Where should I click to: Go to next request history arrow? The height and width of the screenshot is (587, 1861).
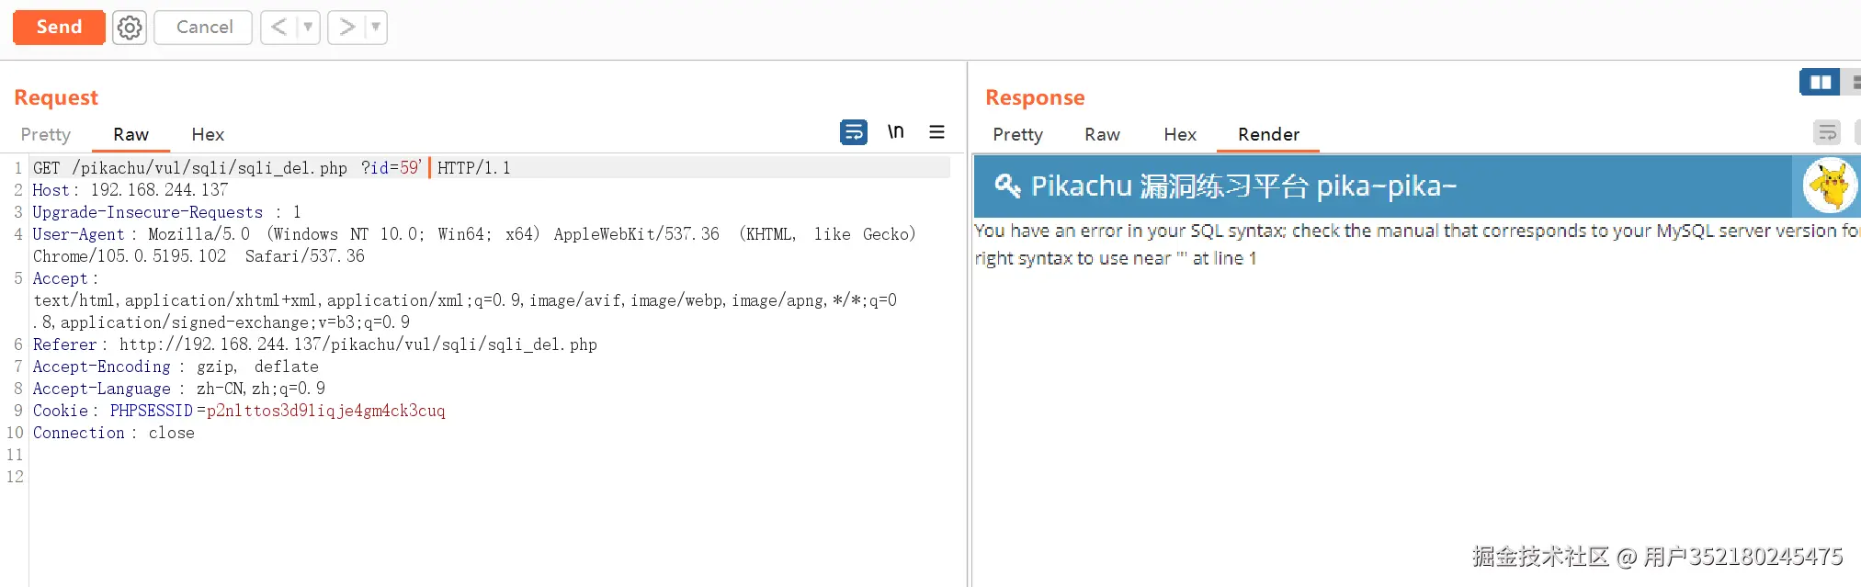click(x=346, y=28)
